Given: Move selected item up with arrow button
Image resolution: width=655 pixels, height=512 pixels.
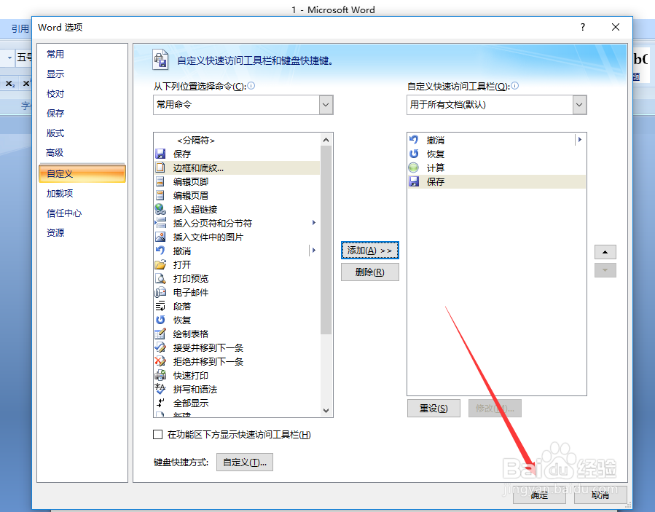Looking at the screenshot, I should pos(605,252).
